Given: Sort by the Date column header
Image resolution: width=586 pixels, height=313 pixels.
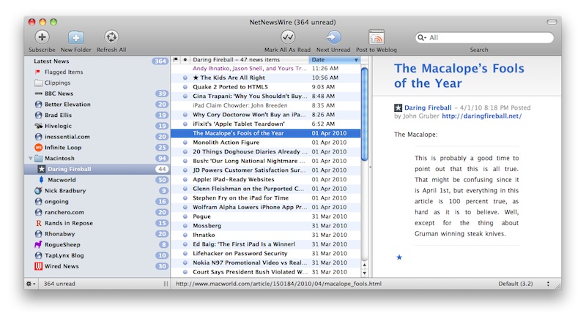Looking at the screenshot, I should 335,60.
